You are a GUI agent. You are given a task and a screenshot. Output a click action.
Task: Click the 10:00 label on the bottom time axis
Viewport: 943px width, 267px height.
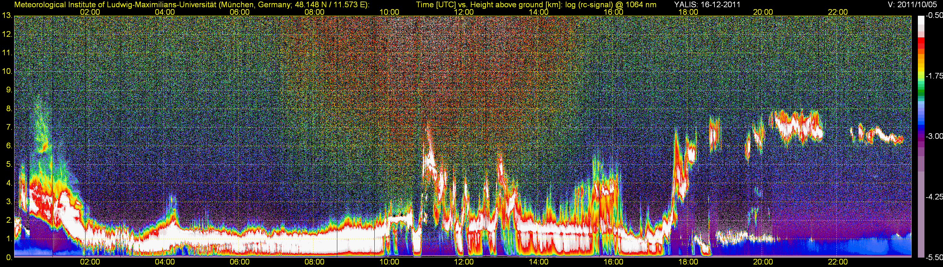tap(389, 262)
